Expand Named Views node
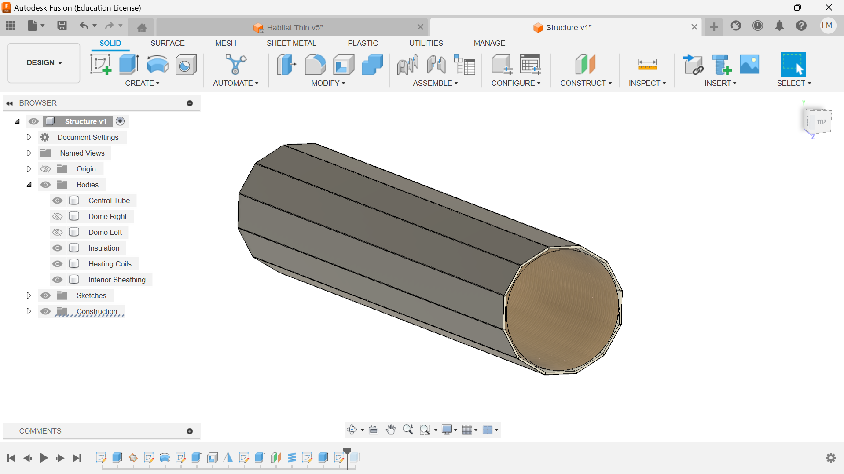 (29, 153)
